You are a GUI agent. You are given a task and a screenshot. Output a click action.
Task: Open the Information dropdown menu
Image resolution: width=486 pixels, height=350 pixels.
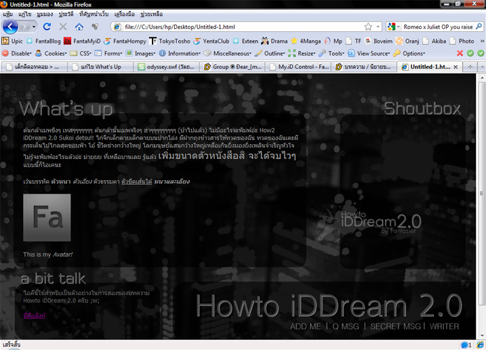[180, 53]
